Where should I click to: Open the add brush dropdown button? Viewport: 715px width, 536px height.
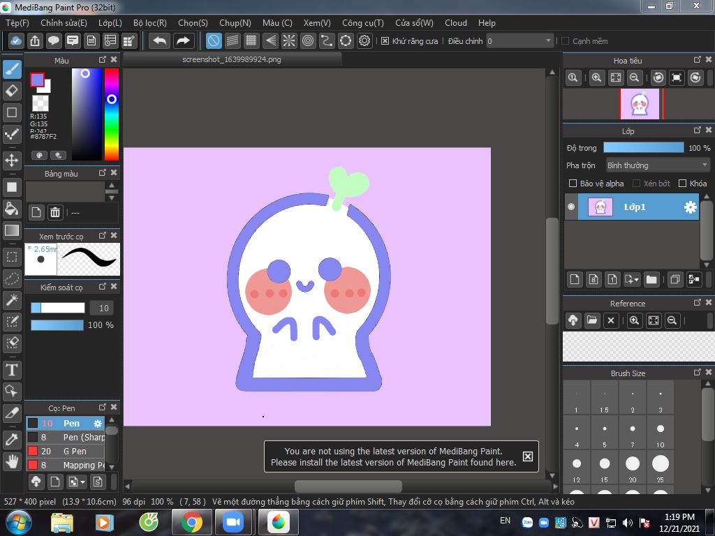76,482
